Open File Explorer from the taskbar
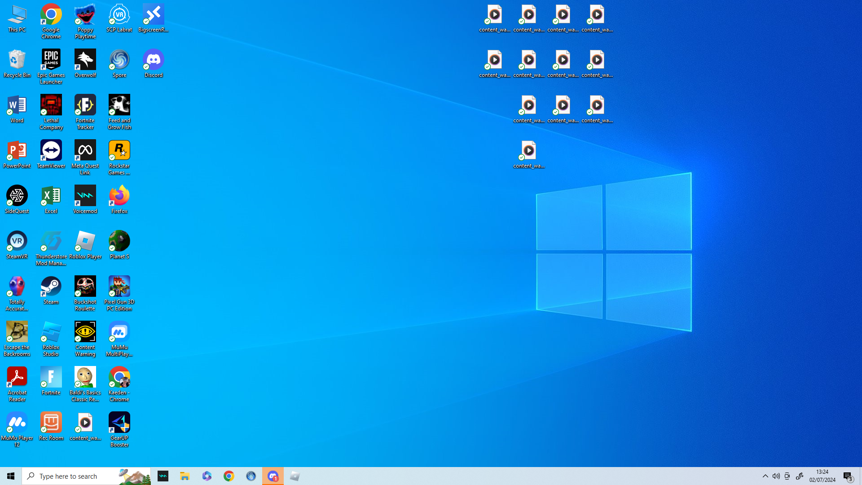This screenshot has height=485, width=862. pos(185,476)
